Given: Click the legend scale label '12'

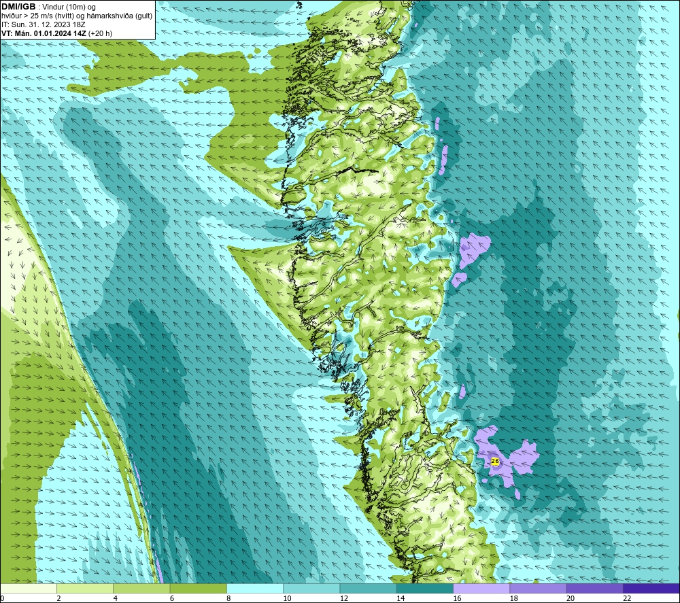Looking at the screenshot, I should (x=344, y=598).
